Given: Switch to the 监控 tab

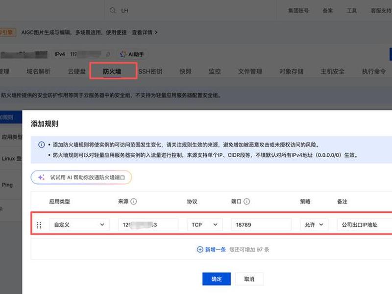Looking at the screenshot, I should pos(215,72).
